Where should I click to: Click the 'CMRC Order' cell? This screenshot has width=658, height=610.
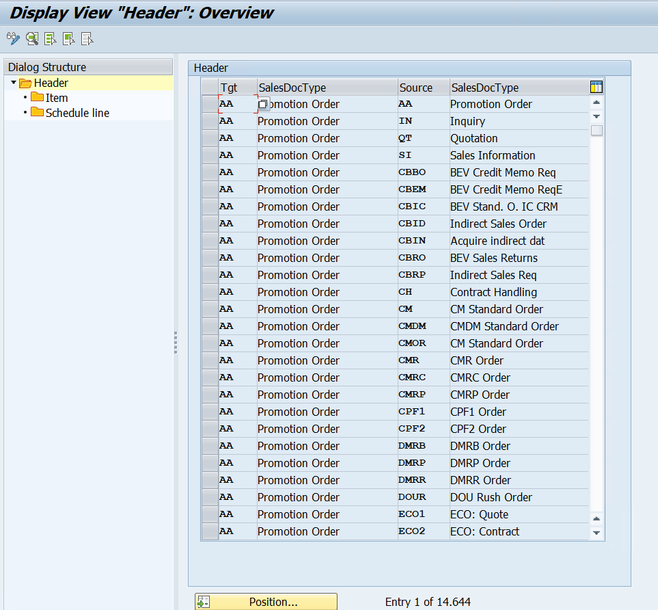tap(519, 377)
